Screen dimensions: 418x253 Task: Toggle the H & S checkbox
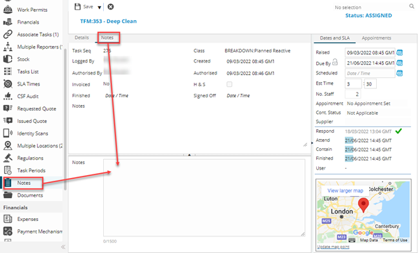pyautogui.click(x=229, y=84)
